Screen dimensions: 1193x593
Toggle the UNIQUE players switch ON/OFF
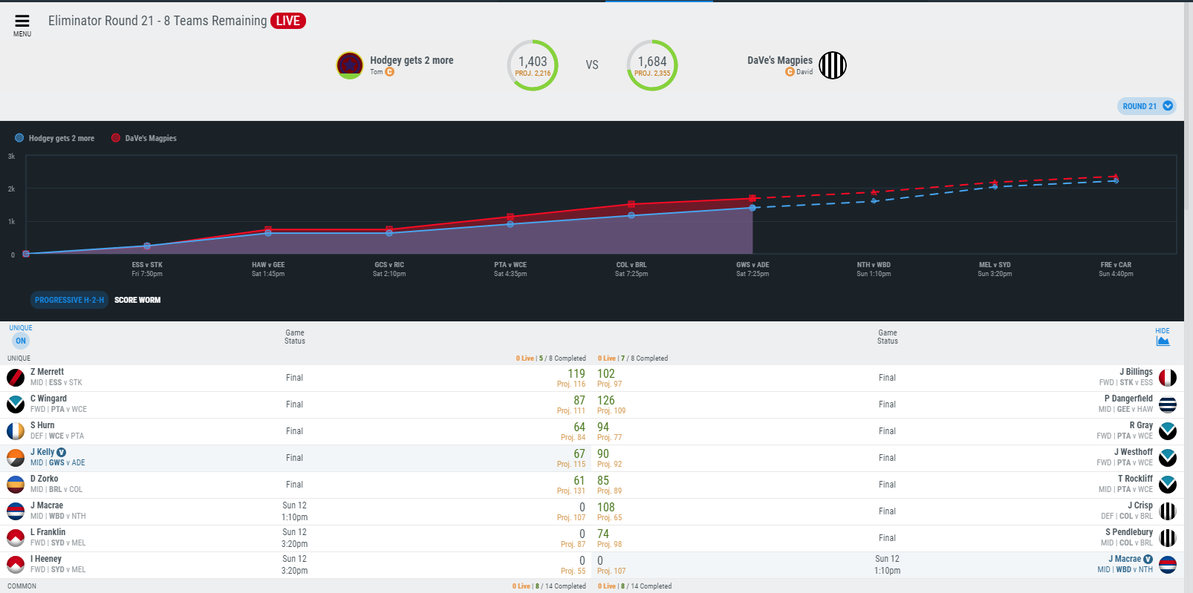(21, 341)
